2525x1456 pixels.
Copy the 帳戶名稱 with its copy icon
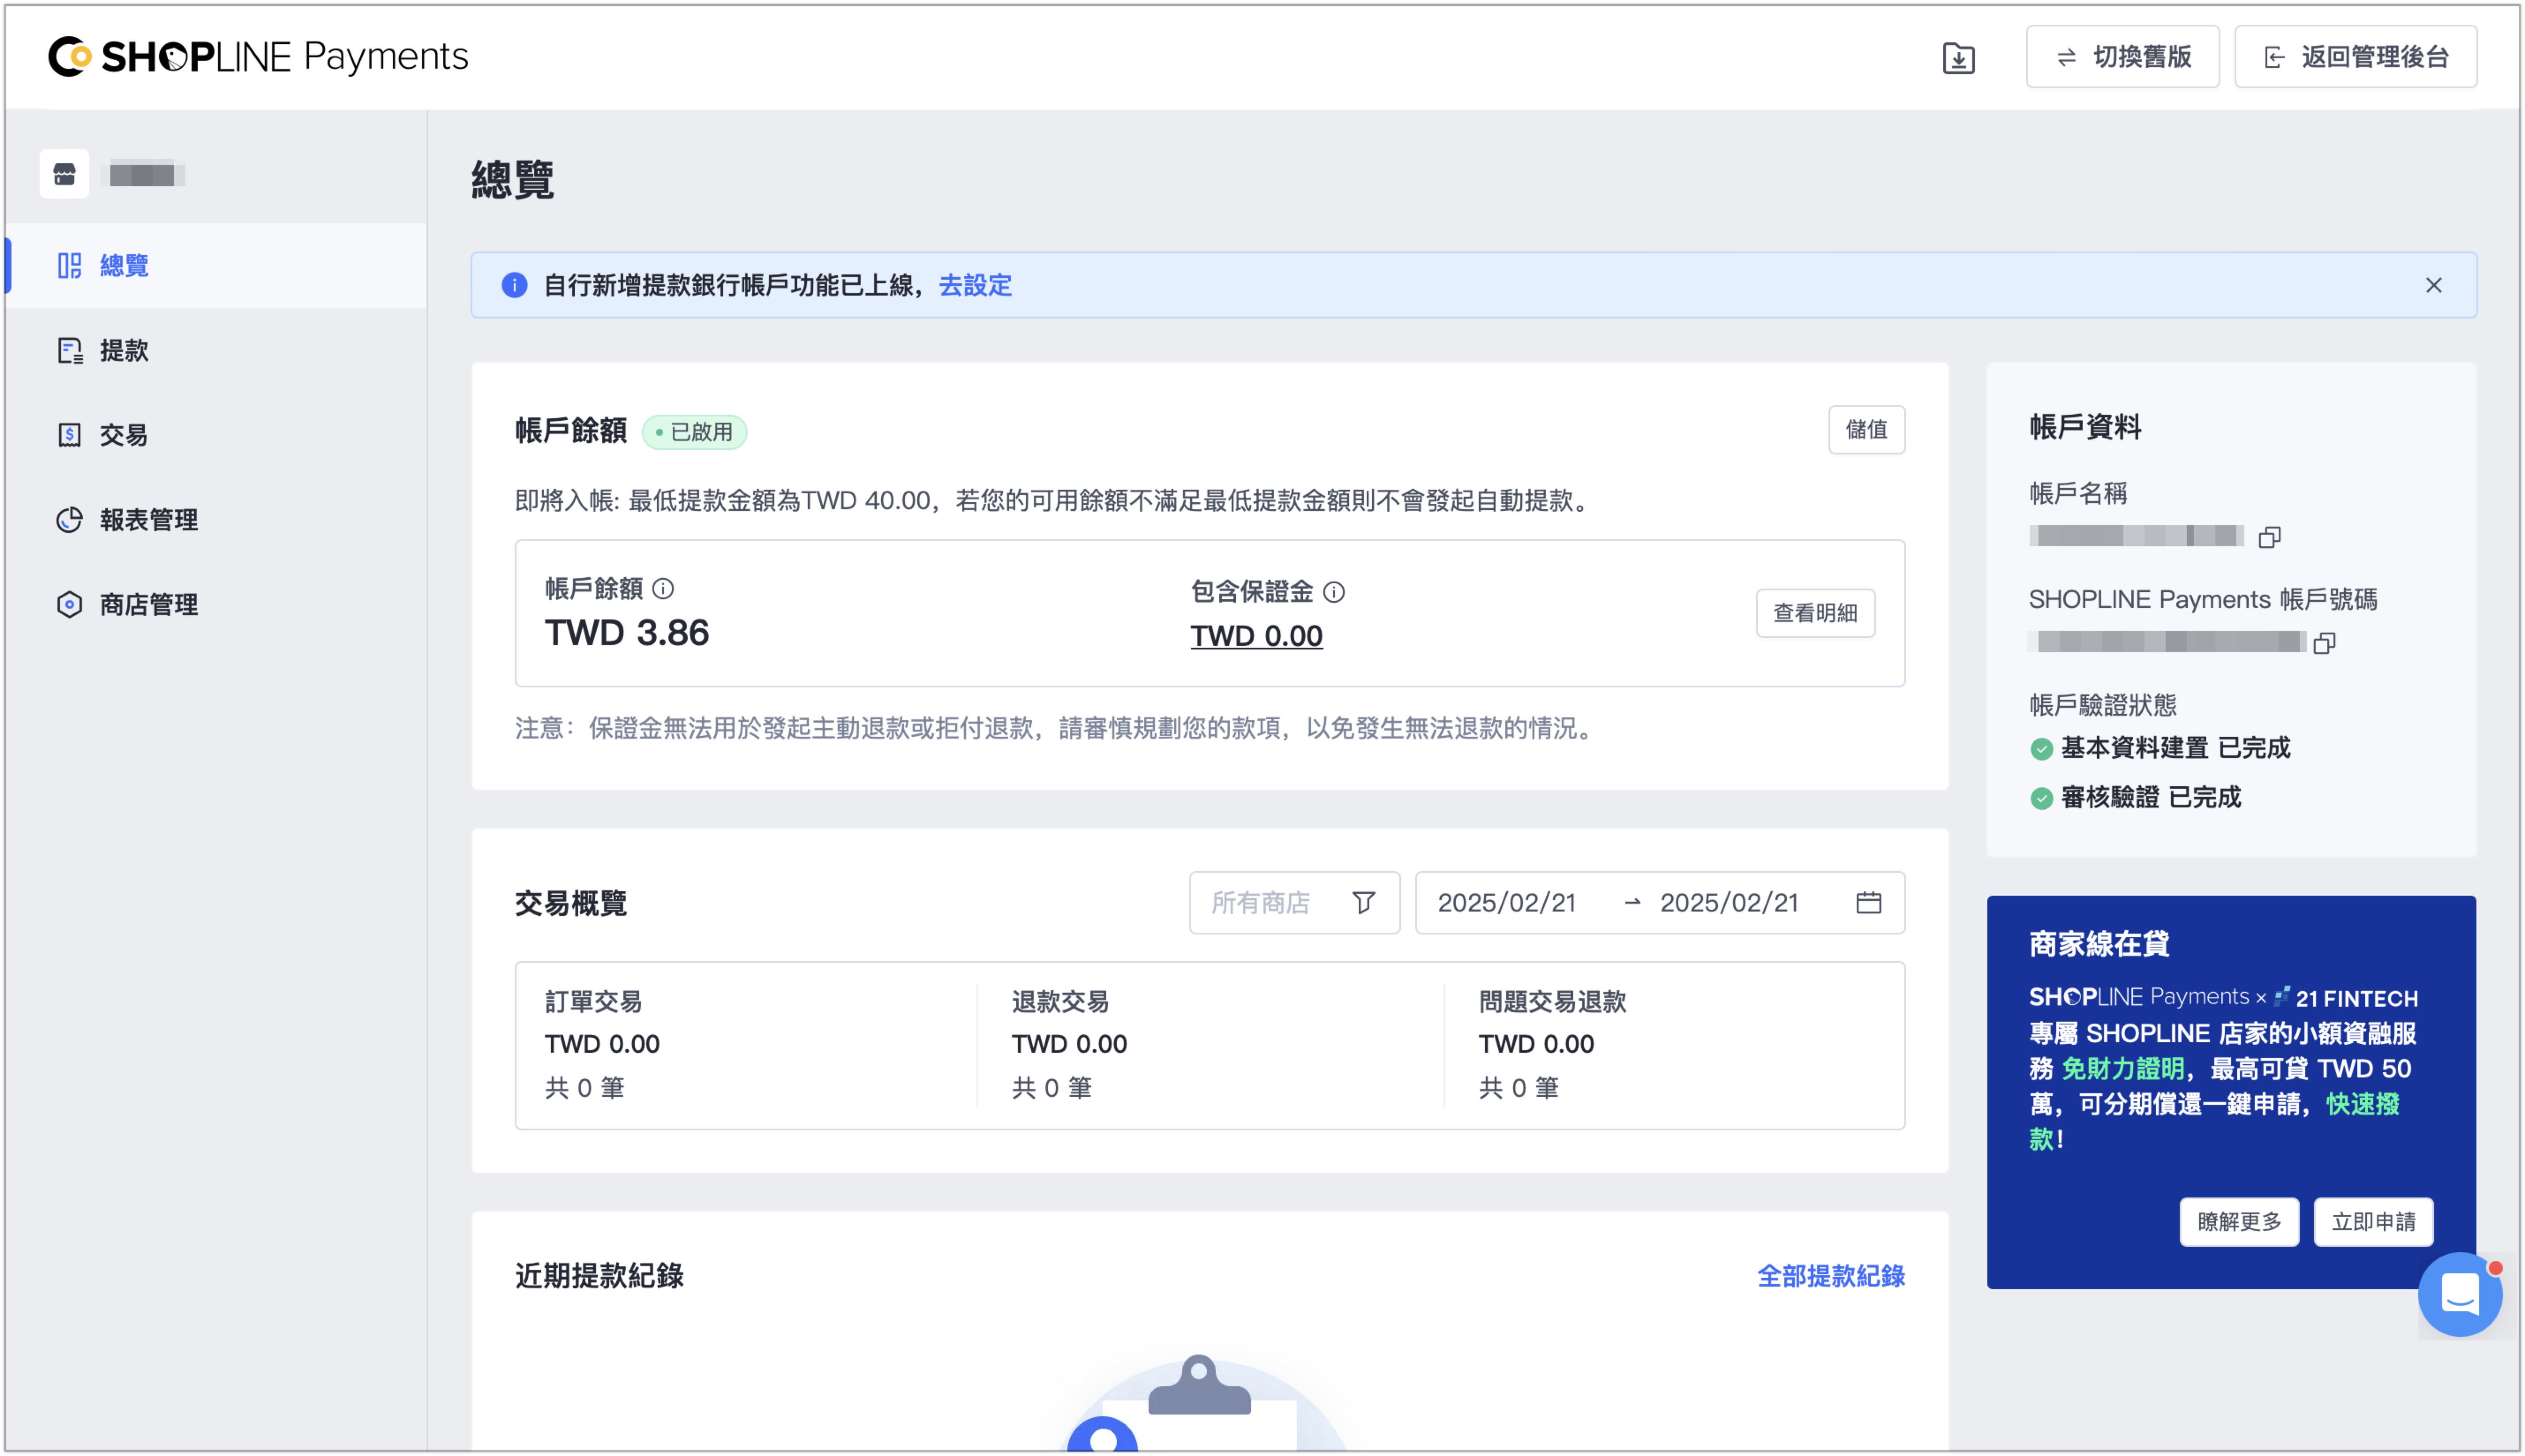click(2269, 537)
